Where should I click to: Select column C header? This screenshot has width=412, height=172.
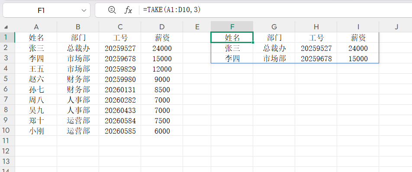(x=120, y=27)
